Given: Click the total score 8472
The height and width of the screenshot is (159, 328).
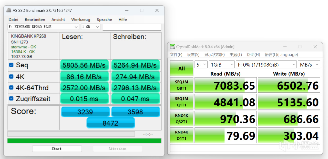Looking at the screenshot, I should (x=111, y=123).
